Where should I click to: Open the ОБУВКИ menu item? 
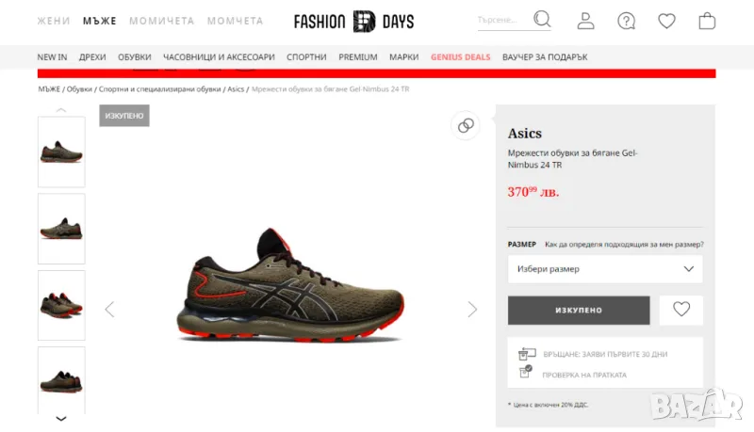click(135, 57)
